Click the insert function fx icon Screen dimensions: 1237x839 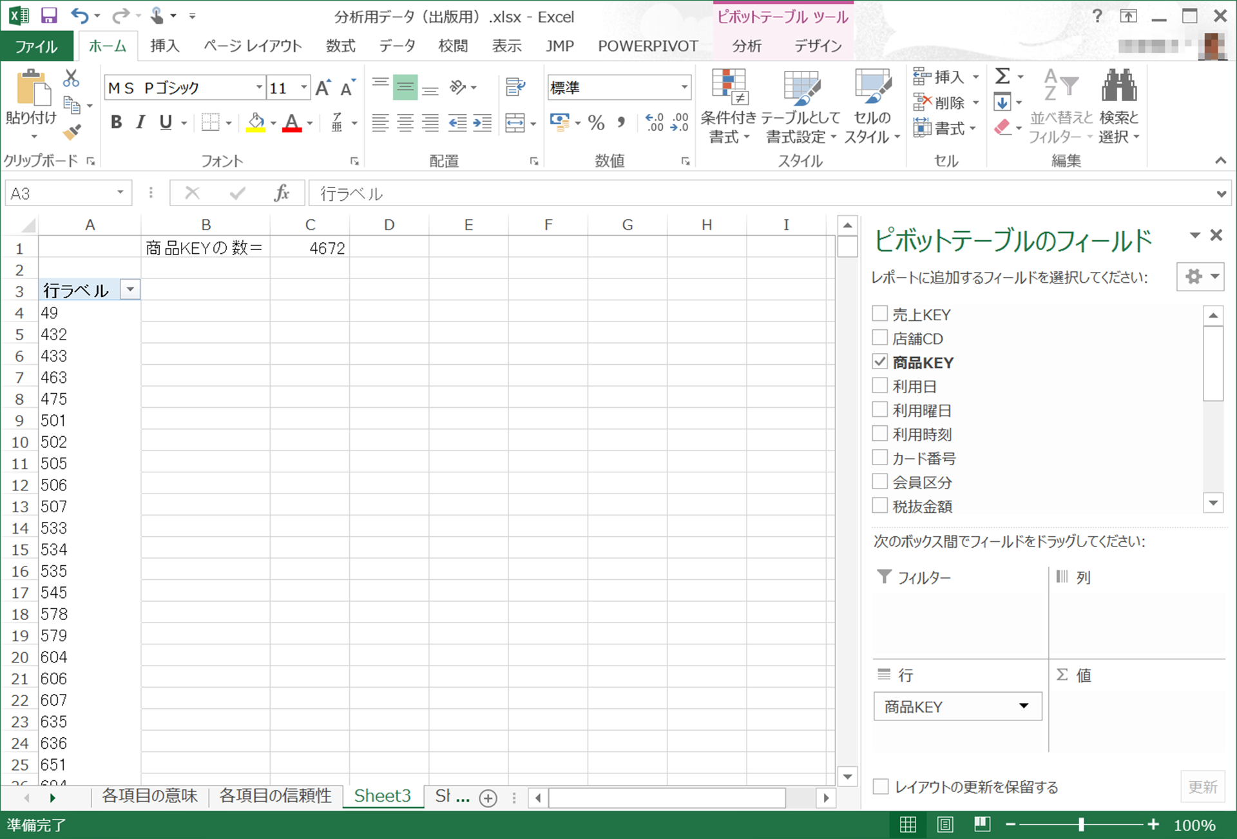[282, 193]
